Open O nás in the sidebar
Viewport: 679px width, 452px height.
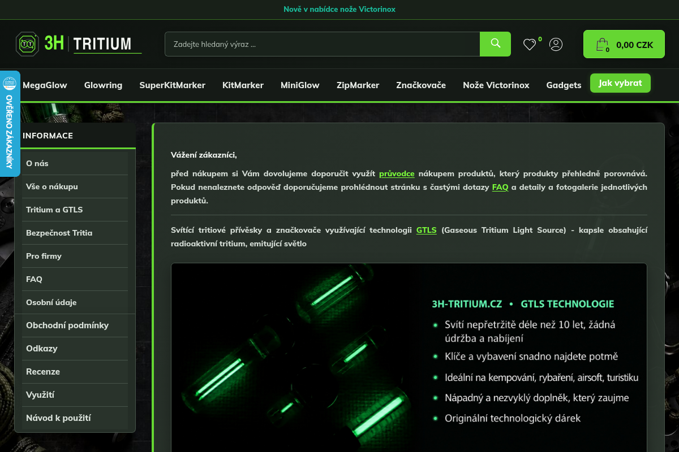pos(75,163)
